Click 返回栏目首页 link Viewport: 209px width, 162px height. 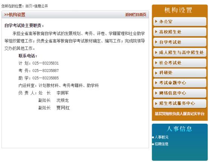pos(136,15)
